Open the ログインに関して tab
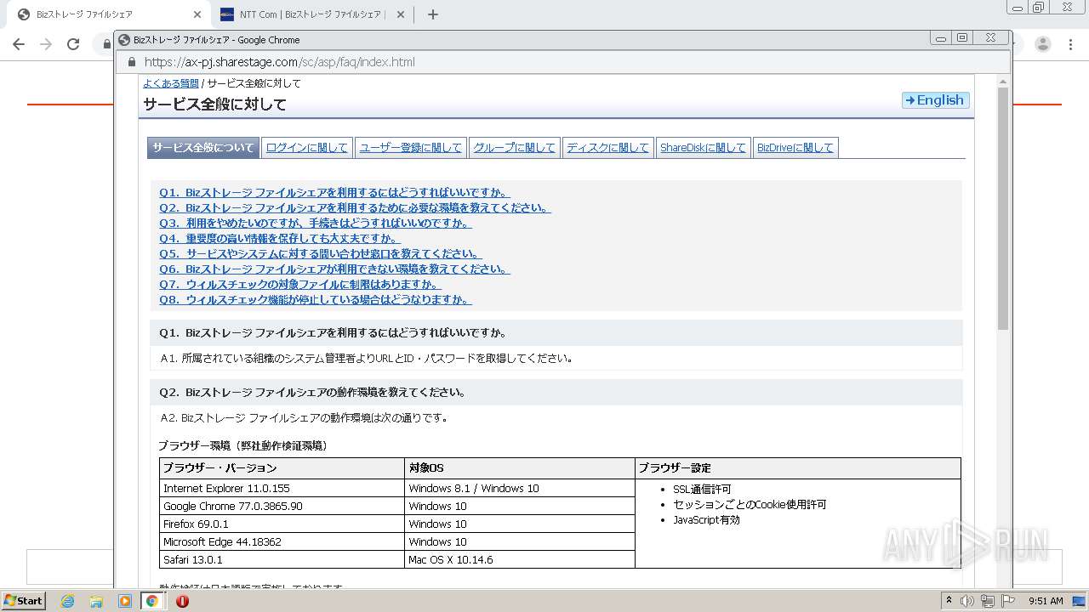The image size is (1089, 612). tap(306, 148)
